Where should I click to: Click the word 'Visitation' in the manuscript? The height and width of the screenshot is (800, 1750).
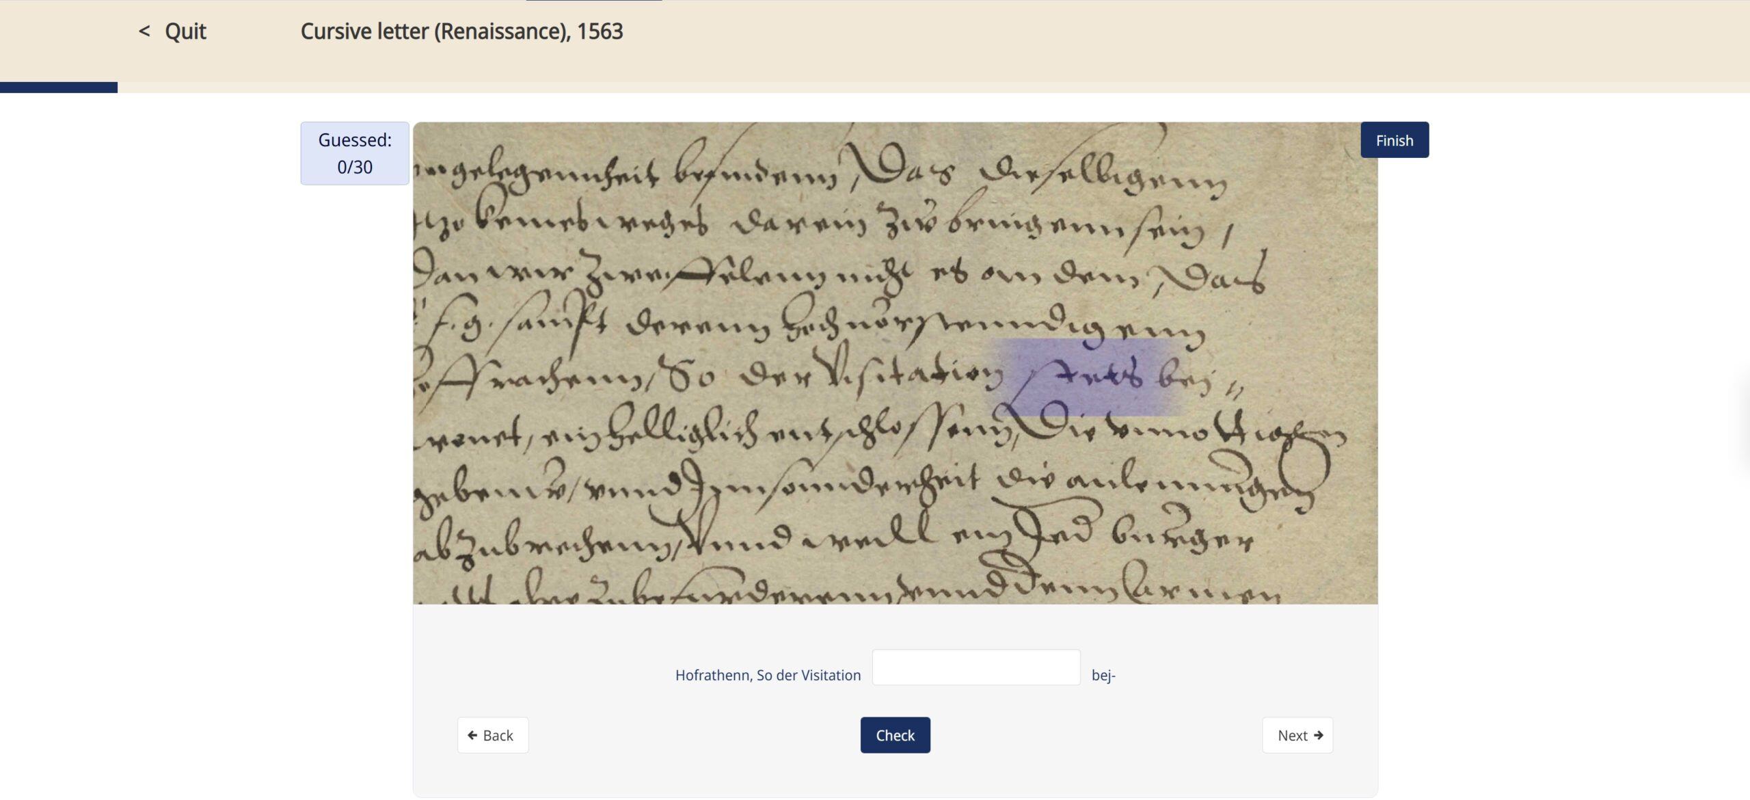pyautogui.click(x=913, y=373)
